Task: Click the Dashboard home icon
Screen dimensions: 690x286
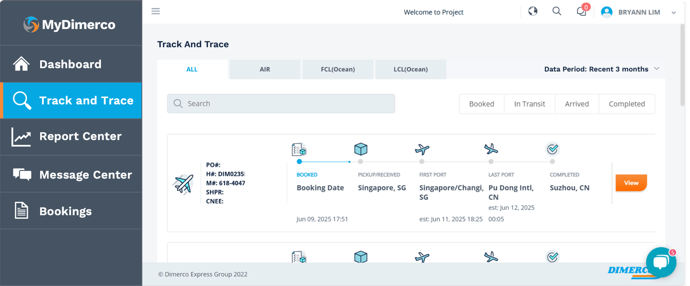Action: click(x=21, y=64)
